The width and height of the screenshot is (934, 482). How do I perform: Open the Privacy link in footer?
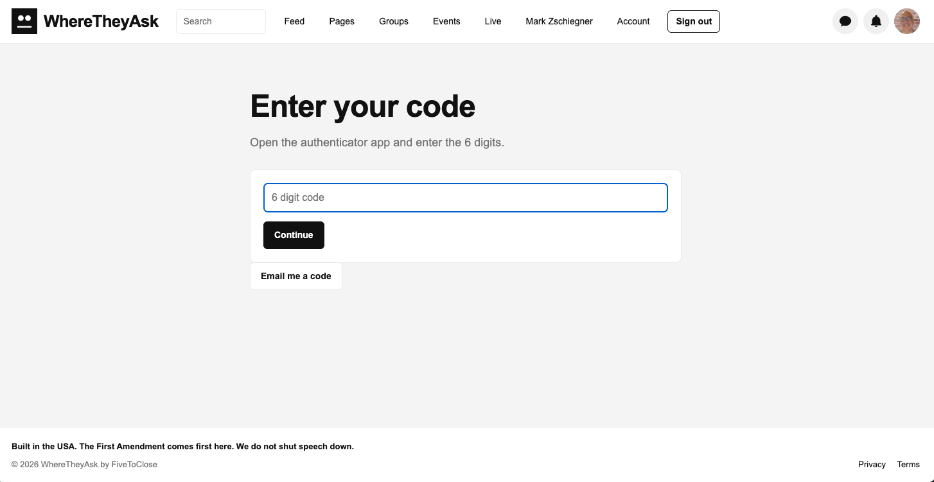click(872, 464)
